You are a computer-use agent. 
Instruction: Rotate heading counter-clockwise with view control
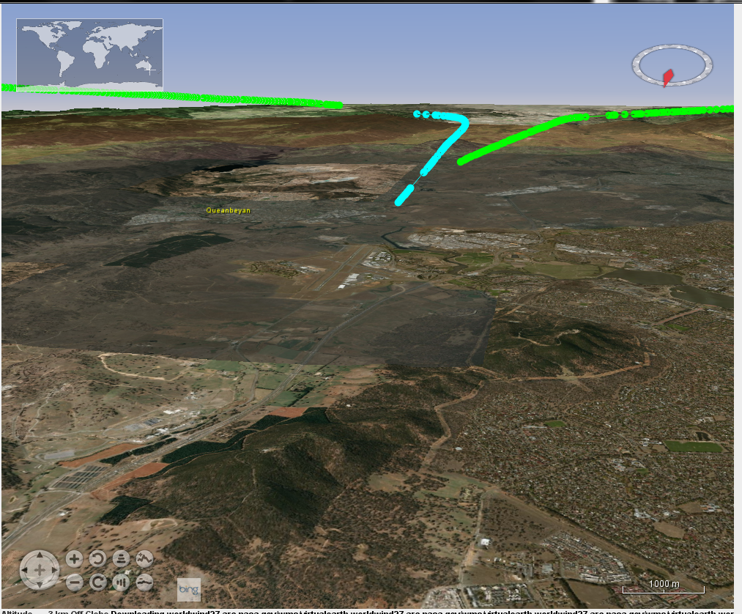[x=97, y=559]
